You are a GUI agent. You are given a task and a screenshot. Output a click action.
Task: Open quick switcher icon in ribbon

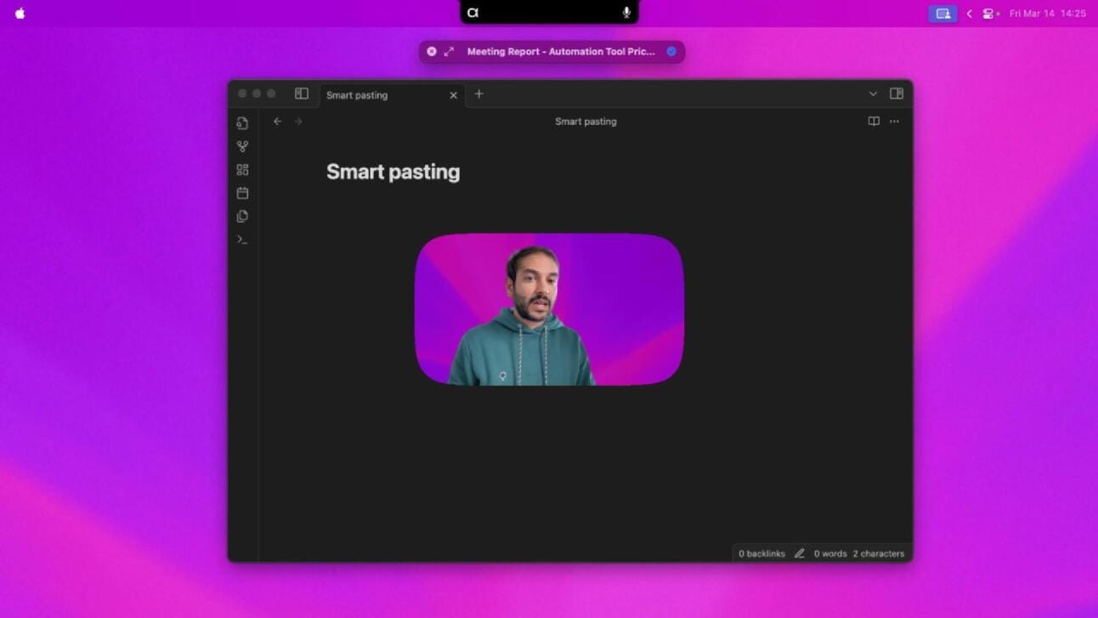point(242,123)
